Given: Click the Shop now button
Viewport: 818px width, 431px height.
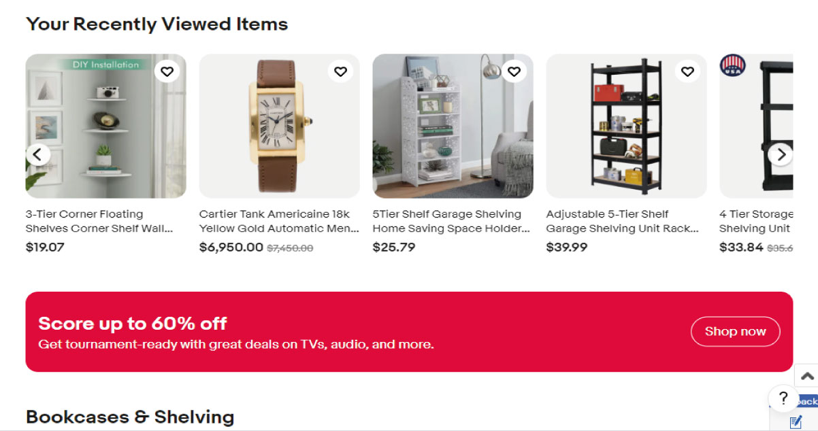Looking at the screenshot, I should coord(735,331).
